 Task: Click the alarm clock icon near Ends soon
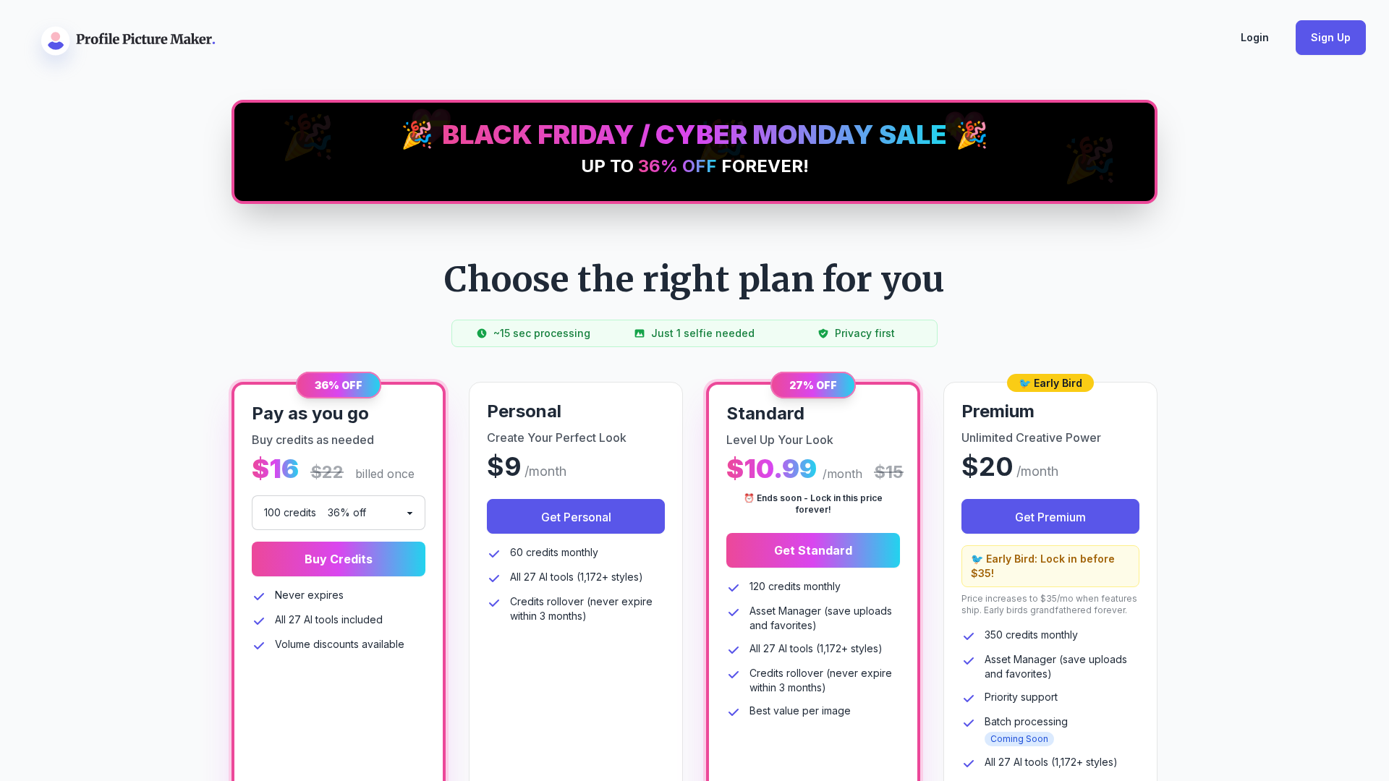(x=749, y=498)
